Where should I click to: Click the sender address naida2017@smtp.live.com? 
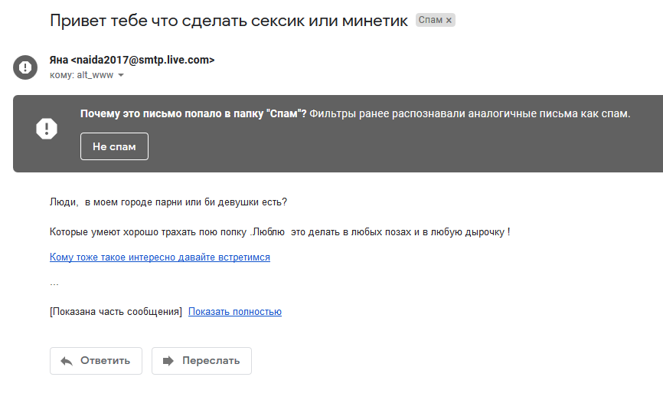[x=143, y=60]
